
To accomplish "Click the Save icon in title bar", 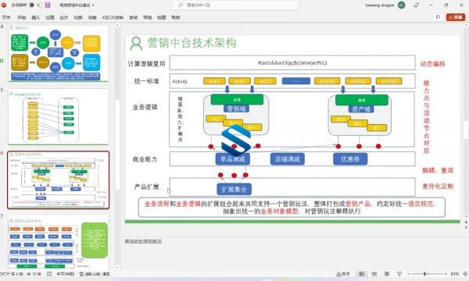I will tap(48, 5).
